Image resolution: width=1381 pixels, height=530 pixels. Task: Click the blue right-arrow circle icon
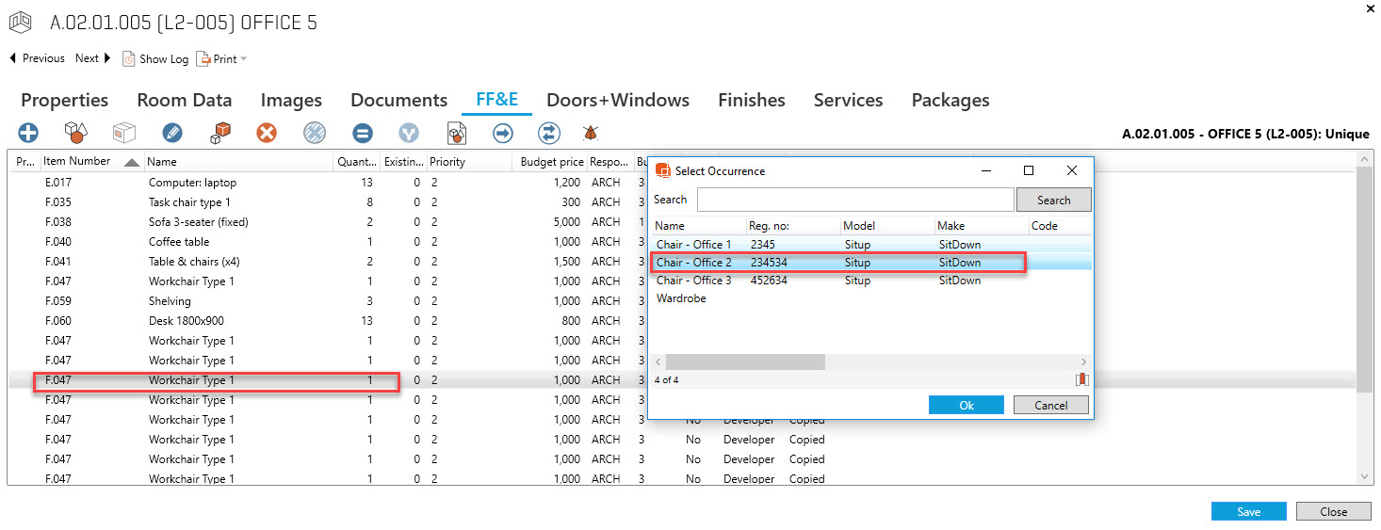503,133
